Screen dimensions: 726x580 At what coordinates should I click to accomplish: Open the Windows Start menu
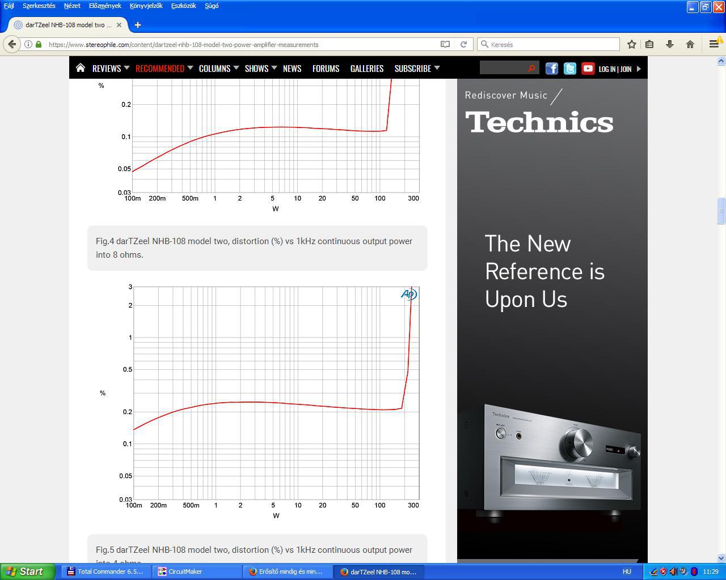tap(28, 572)
